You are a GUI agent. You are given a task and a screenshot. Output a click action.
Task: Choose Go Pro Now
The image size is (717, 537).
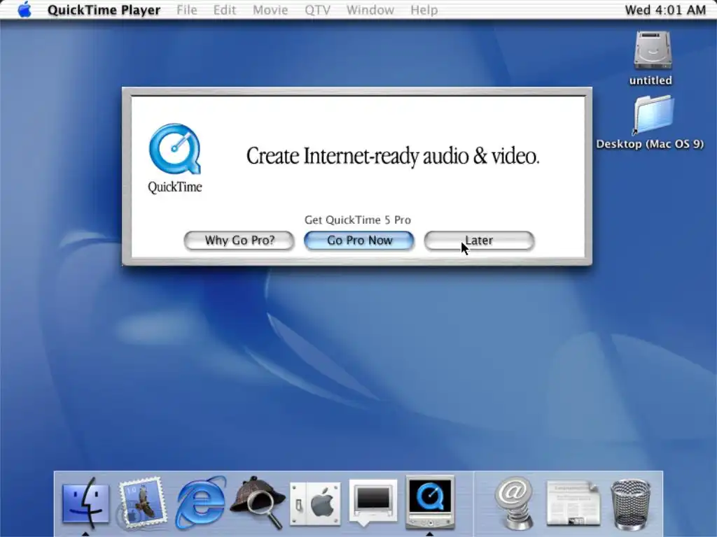click(359, 241)
